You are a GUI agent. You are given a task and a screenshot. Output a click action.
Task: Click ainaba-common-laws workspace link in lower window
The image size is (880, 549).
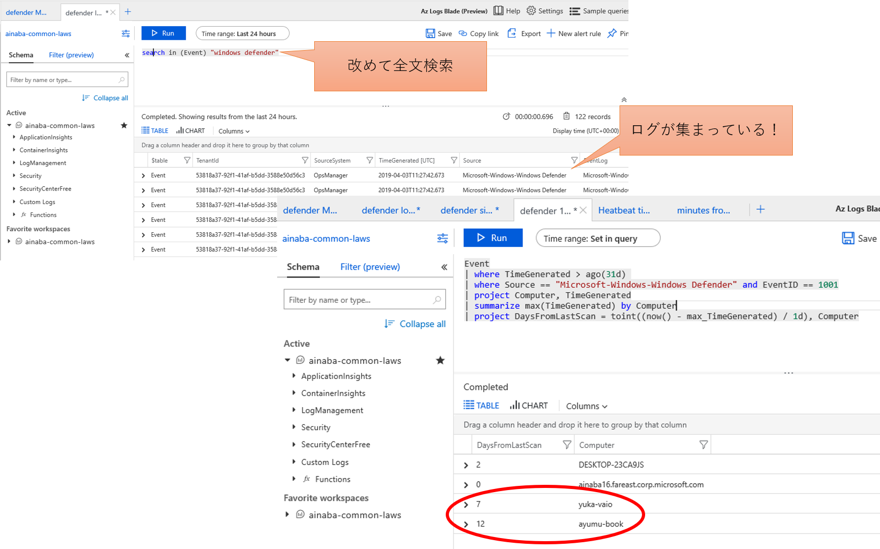click(x=326, y=238)
